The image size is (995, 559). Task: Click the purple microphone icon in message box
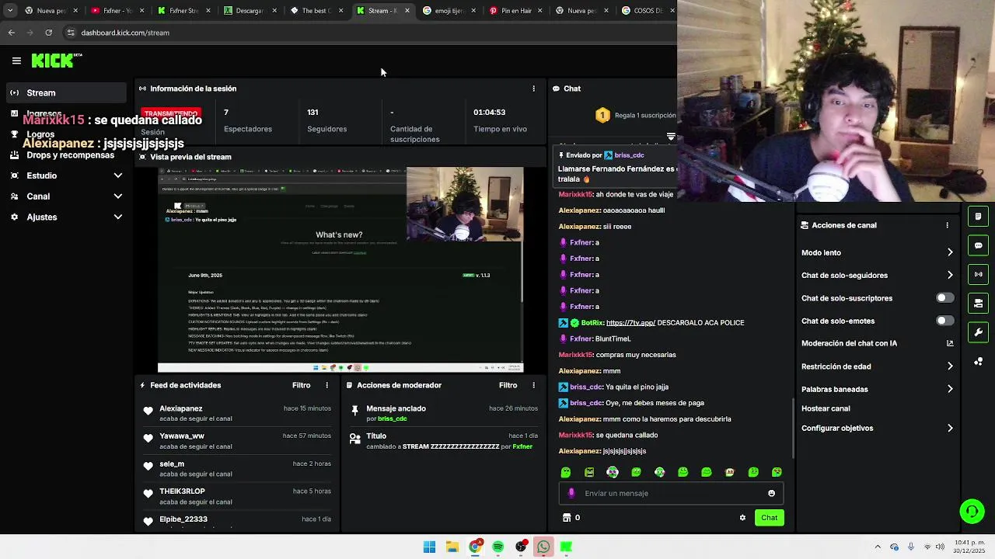tap(571, 493)
